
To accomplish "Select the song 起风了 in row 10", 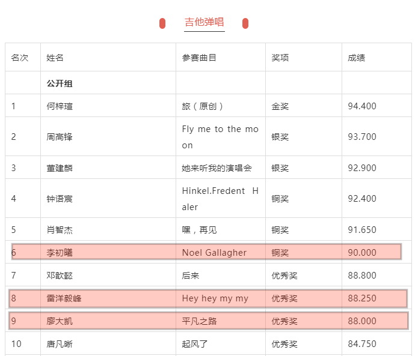I will click(x=195, y=344).
